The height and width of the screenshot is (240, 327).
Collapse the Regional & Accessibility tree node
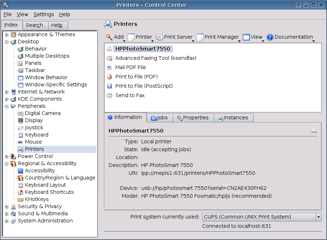[7, 164]
